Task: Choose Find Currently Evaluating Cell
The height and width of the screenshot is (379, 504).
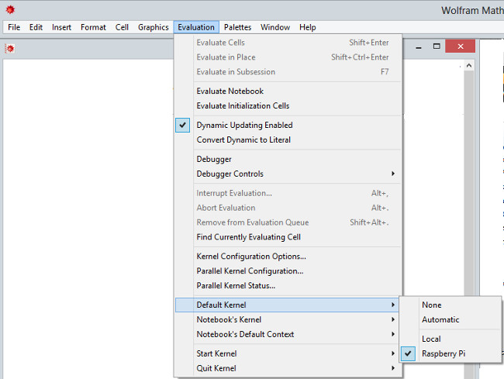Action: pyautogui.click(x=248, y=236)
